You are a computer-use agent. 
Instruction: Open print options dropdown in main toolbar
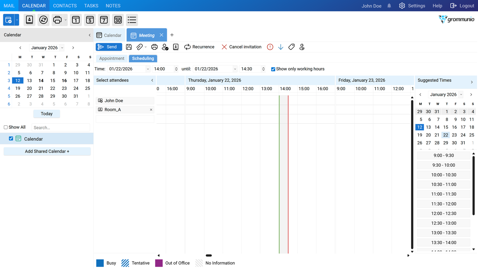[x=66, y=20]
